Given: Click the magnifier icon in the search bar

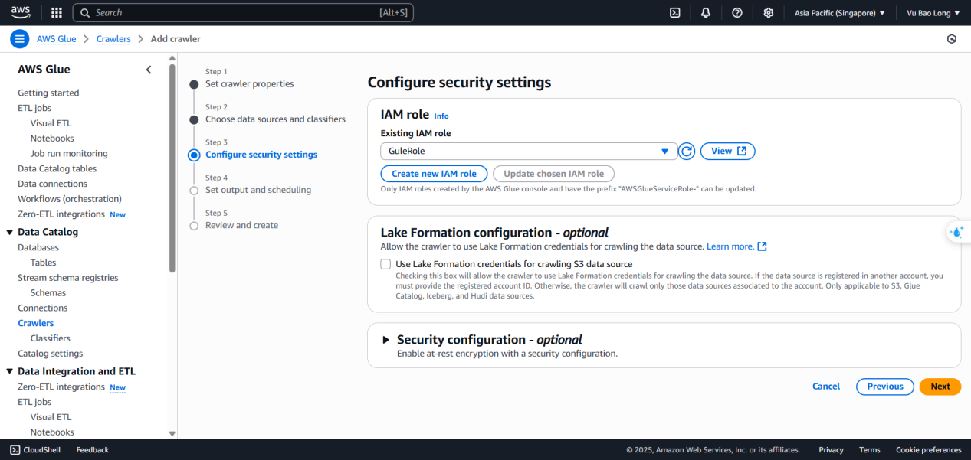Looking at the screenshot, I should [x=86, y=12].
